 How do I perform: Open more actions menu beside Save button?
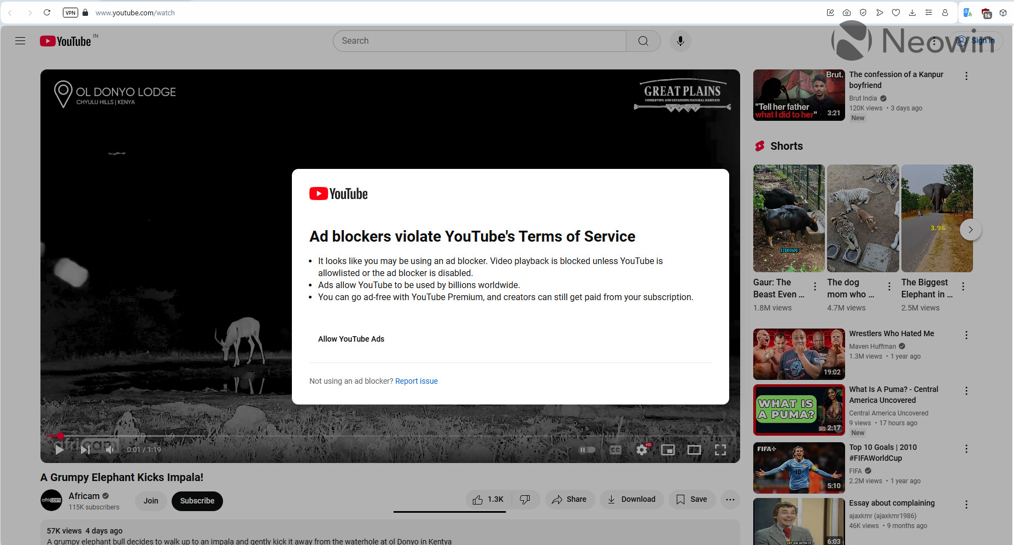coord(730,499)
